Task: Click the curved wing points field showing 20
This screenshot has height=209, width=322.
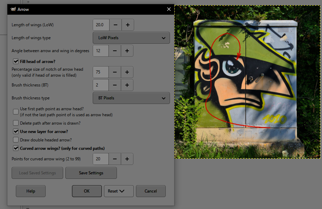Action: (101, 159)
